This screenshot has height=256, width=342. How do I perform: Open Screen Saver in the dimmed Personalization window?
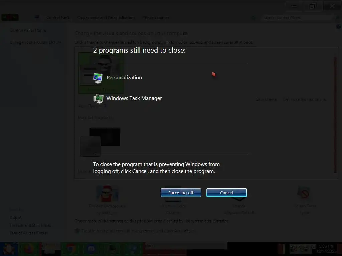305,200
